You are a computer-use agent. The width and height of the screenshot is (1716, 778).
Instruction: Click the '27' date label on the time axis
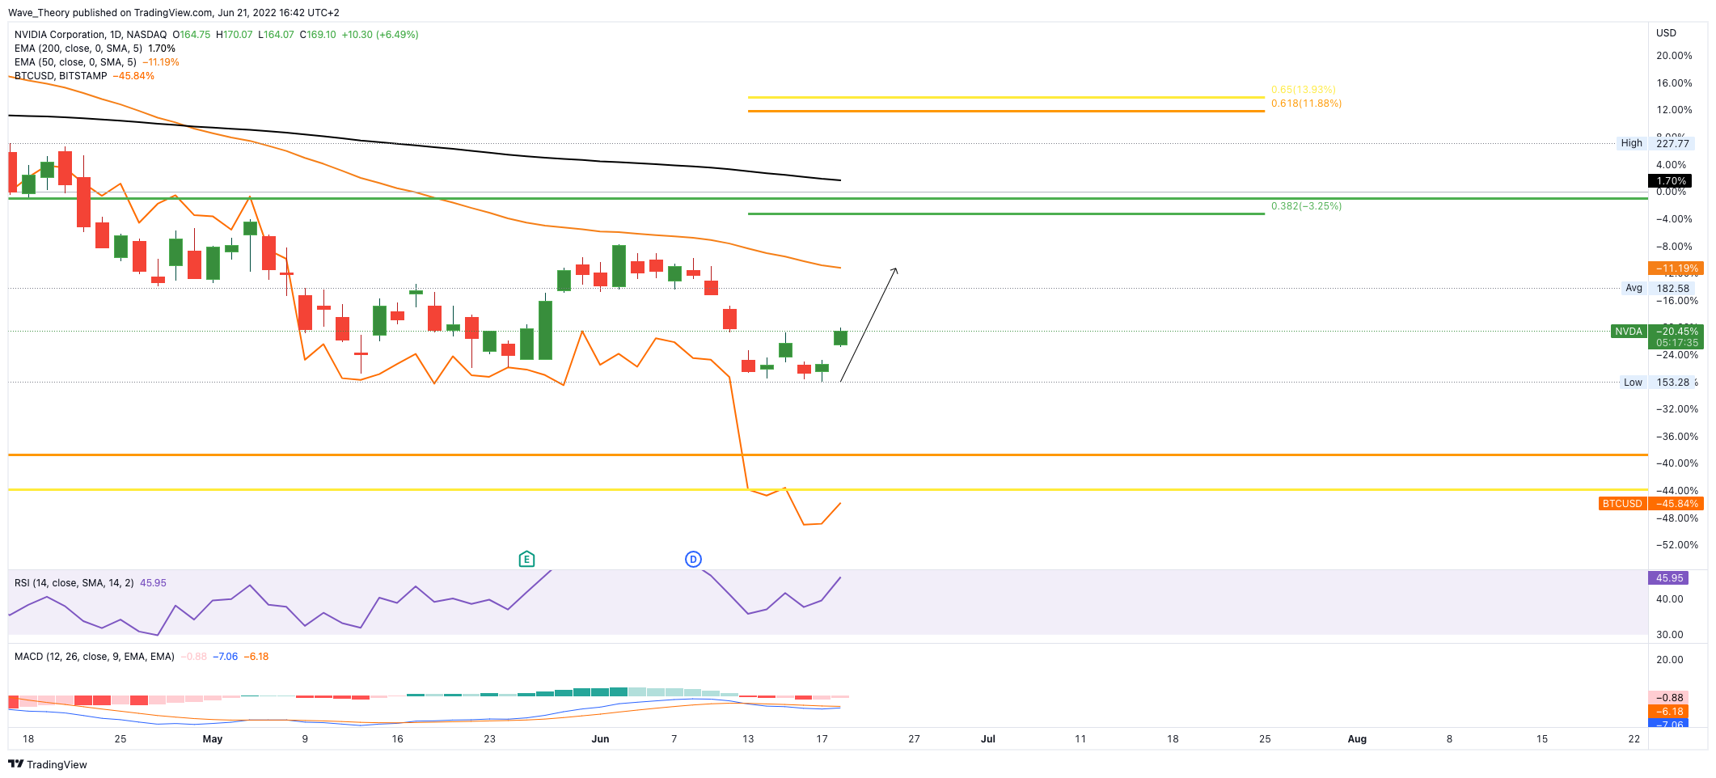click(x=914, y=739)
